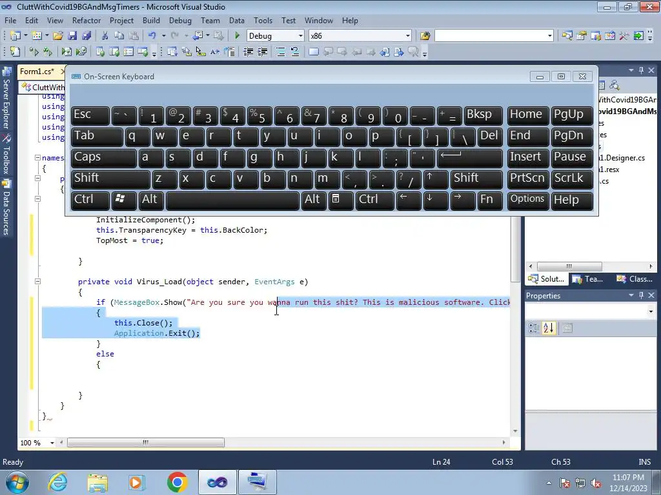Open the Server Explorer side tab
This screenshot has width=661, height=495.
pyautogui.click(x=6, y=99)
